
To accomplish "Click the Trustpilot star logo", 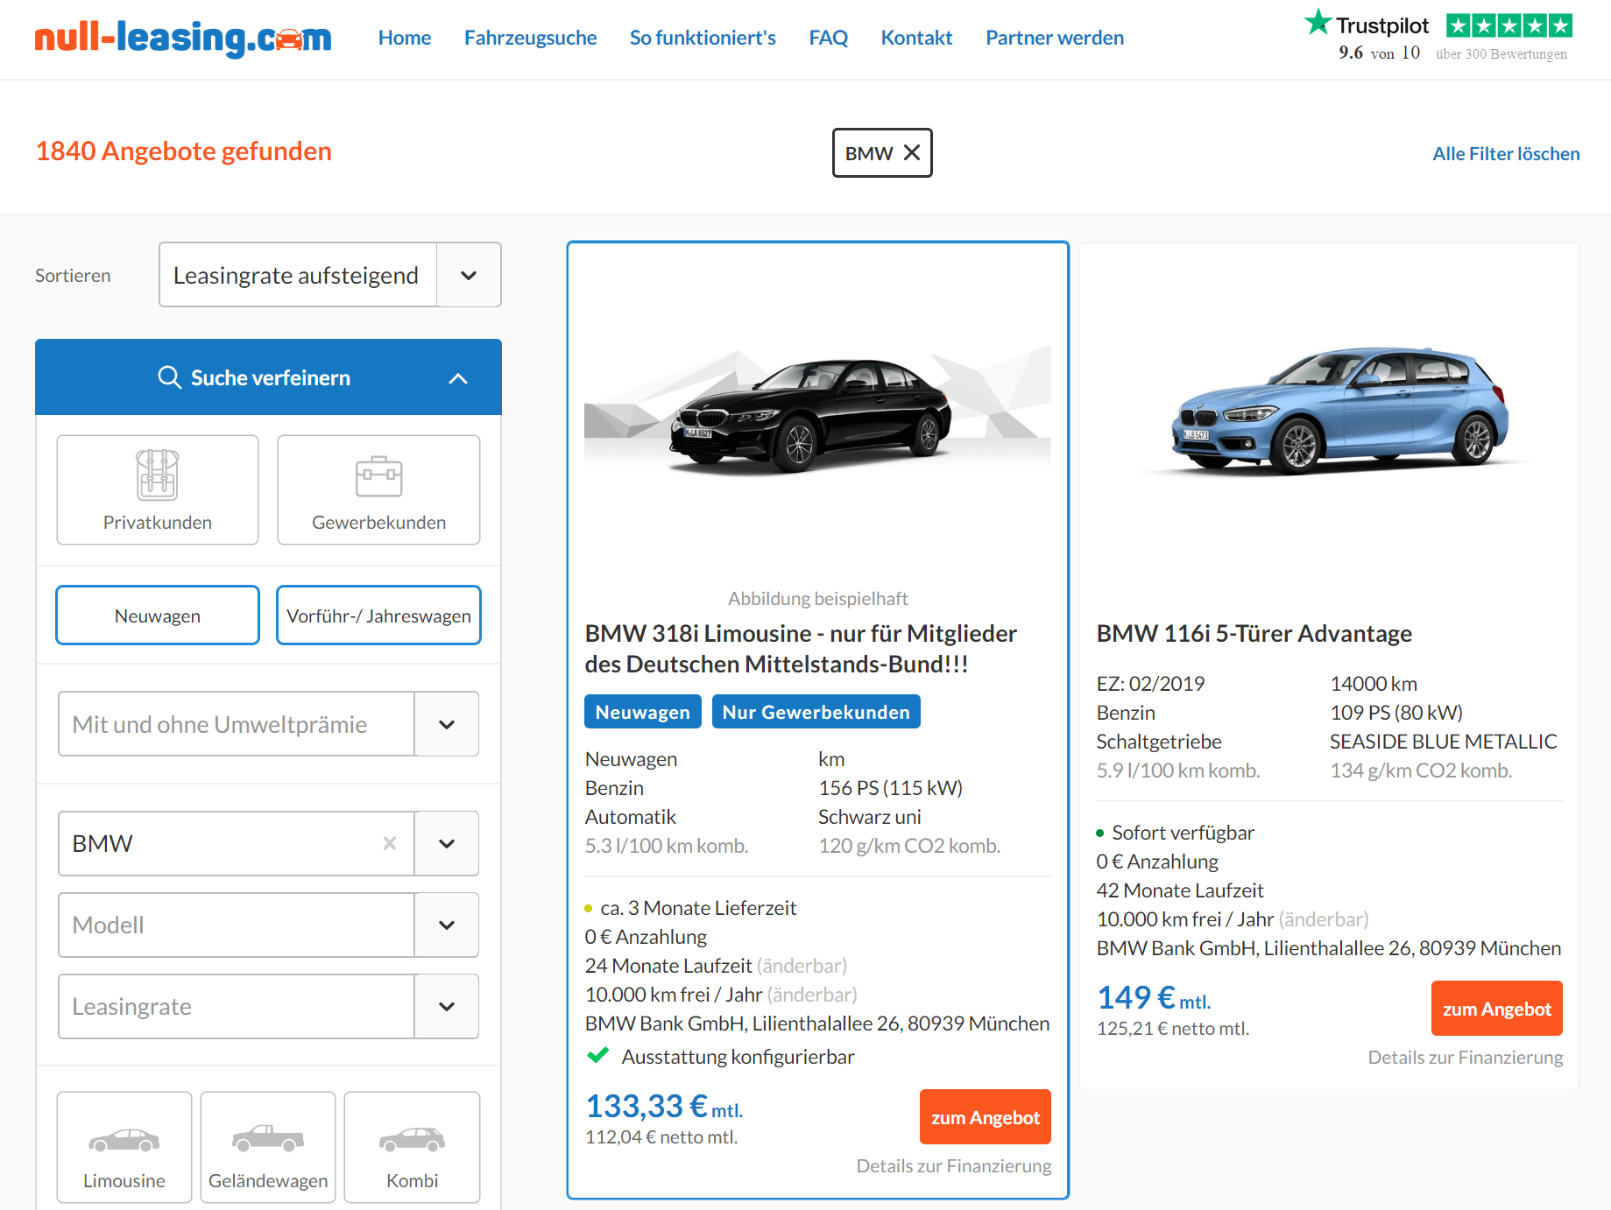I will tap(1318, 23).
